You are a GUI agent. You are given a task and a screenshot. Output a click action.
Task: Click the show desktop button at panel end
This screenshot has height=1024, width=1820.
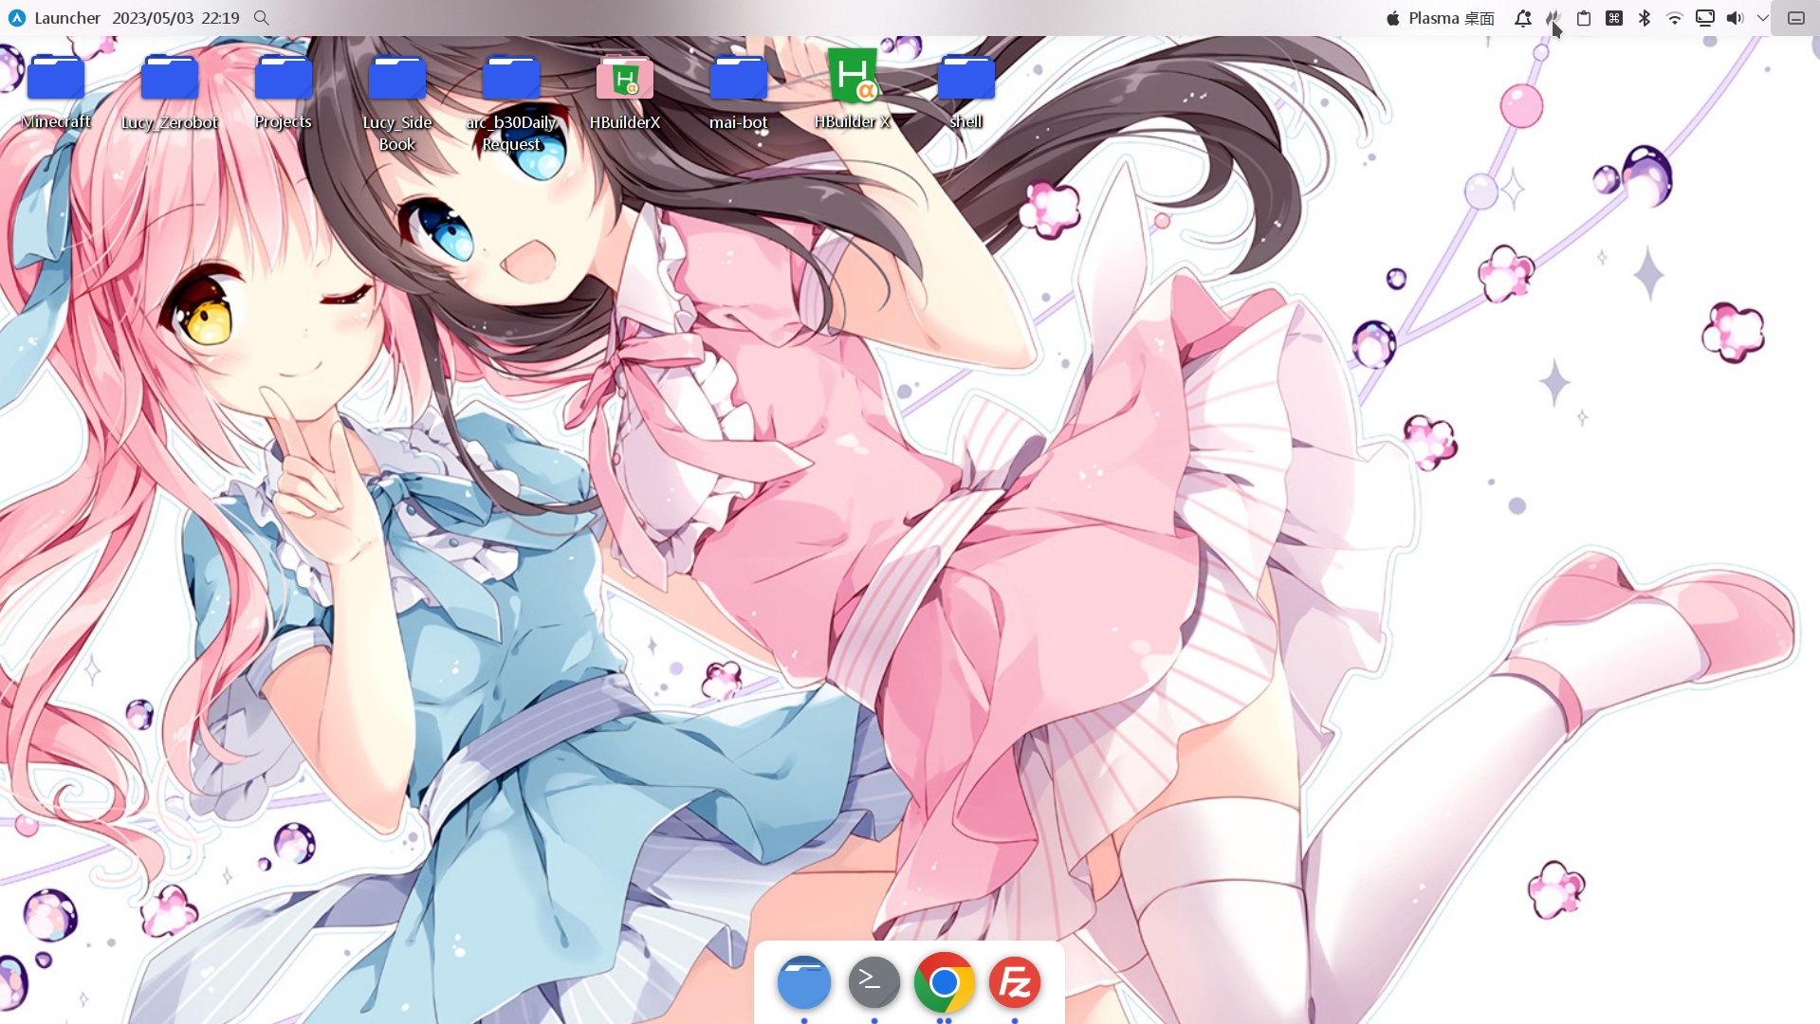pos(1796,18)
